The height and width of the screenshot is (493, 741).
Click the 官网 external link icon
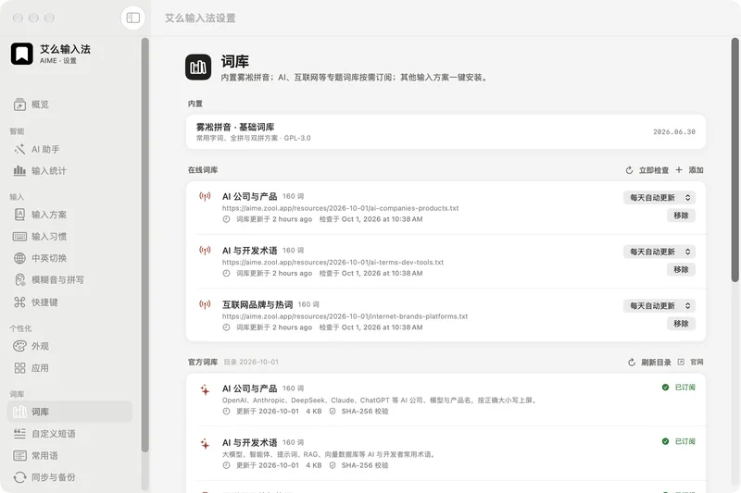(x=681, y=362)
